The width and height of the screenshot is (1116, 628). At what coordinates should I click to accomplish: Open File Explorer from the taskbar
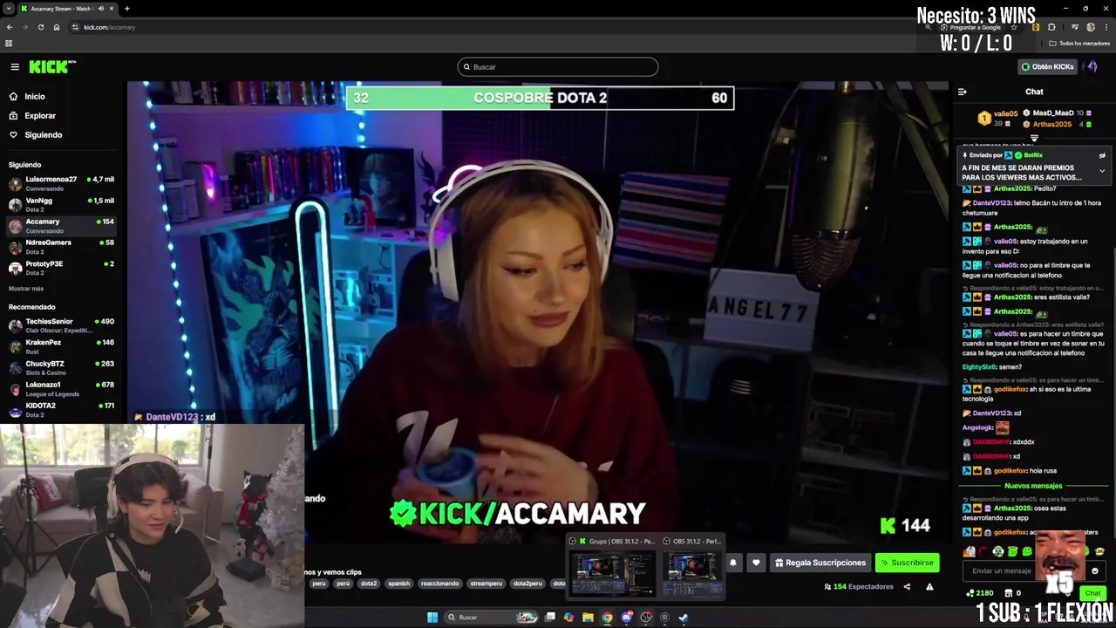coord(588,618)
